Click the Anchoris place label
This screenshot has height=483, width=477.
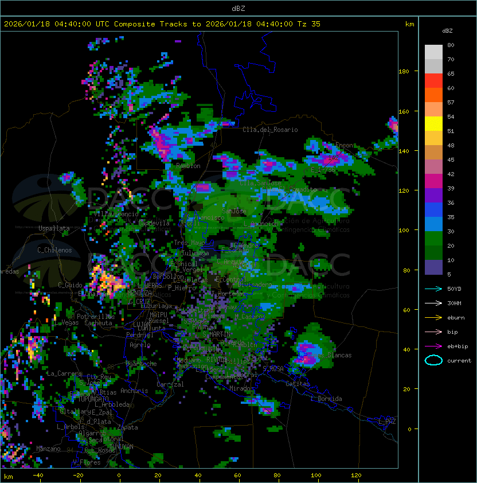tap(134, 391)
